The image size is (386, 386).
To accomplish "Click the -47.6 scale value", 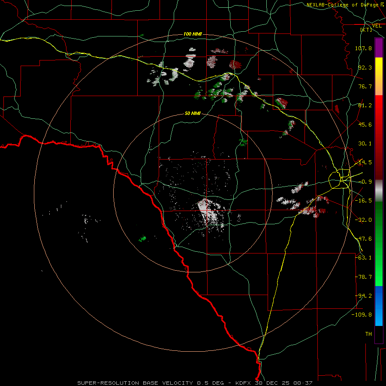I will [363, 239].
